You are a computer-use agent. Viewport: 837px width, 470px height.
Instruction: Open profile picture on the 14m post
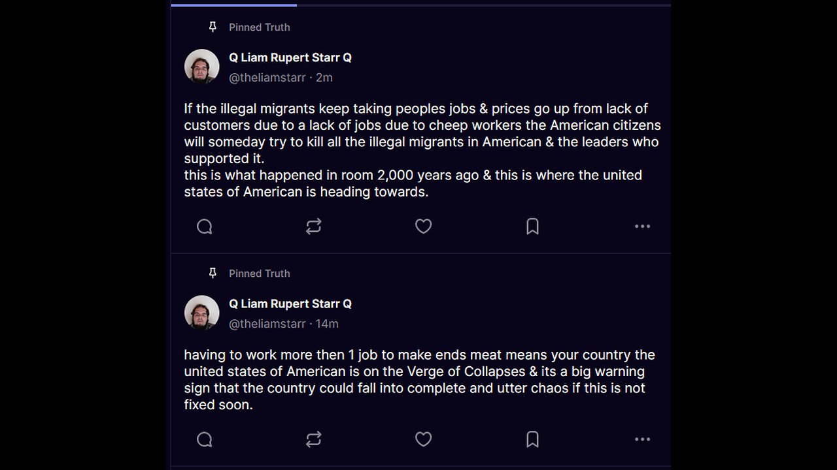point(201,313)
